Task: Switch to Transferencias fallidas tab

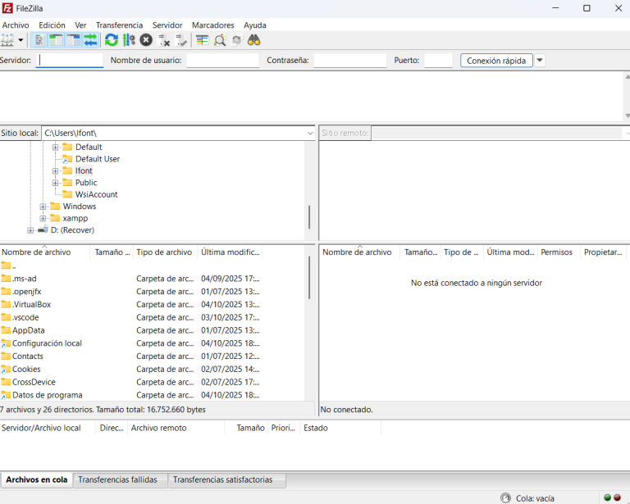Action: click(x=120, y=480)
